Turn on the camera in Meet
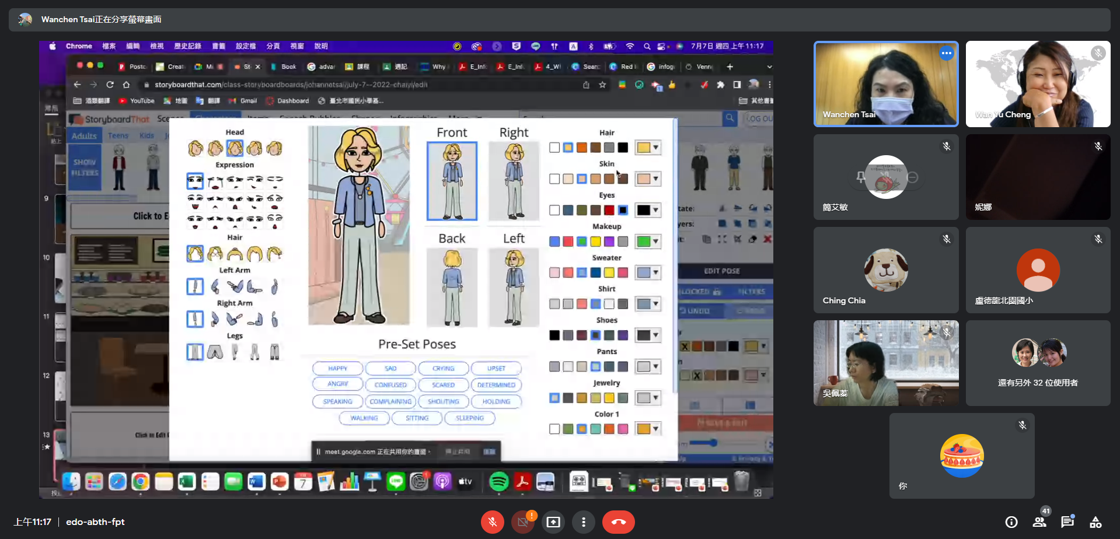 [523, 521]
